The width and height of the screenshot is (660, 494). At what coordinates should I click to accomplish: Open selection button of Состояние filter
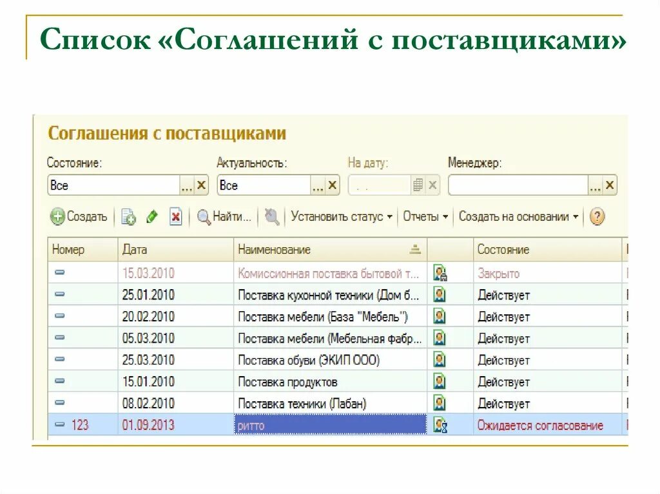(186, 185)
